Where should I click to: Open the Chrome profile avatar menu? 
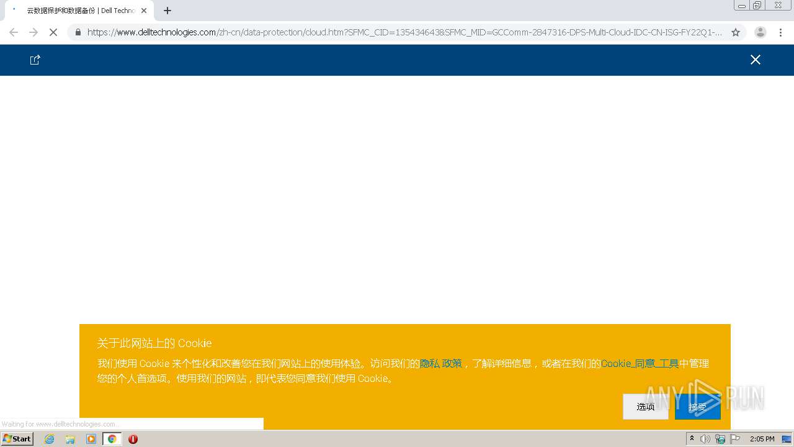point(760,32)
